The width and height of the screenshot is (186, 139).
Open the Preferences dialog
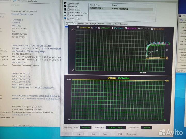(131, 134)
